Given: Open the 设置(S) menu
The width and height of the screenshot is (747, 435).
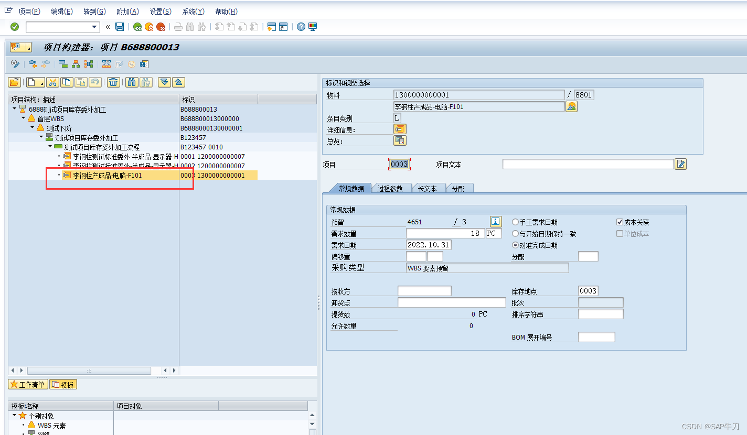Looking at the screenshot, I should click(x=161, y=12).
